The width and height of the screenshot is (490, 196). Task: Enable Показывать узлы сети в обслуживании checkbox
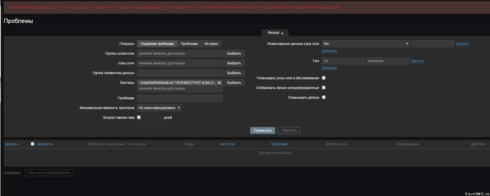click(x=324, y=78)
